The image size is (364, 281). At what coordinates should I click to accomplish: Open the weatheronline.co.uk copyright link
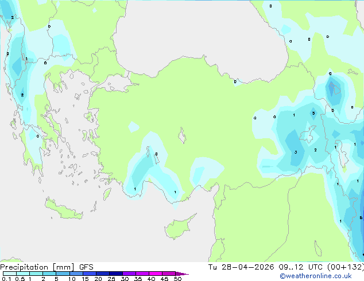316,276
